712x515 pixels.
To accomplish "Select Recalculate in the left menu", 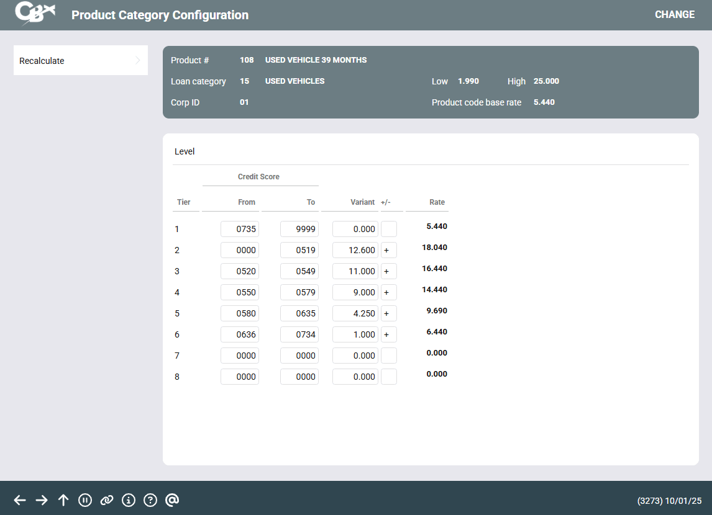I will click(42, 61).
